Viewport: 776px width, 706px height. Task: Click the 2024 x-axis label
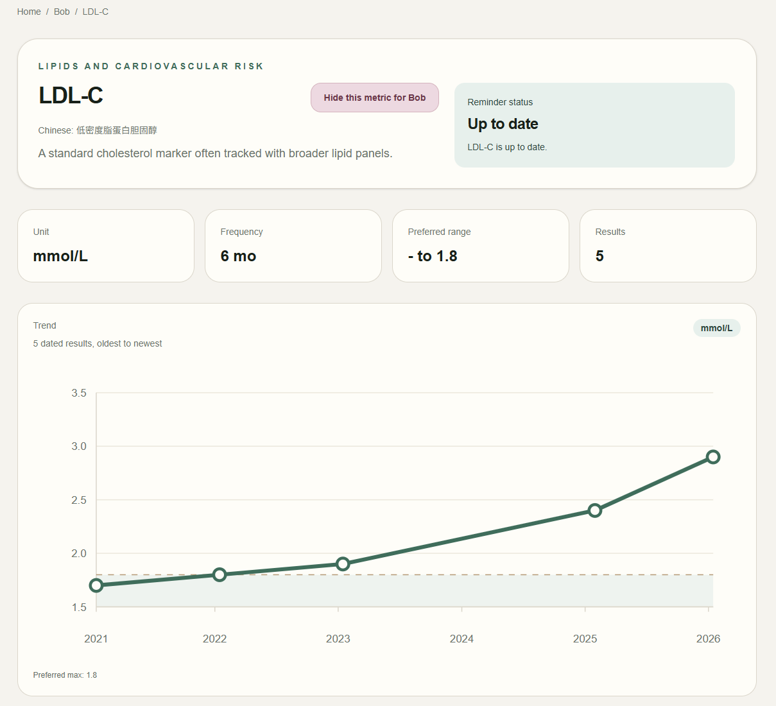click(461, 639)
